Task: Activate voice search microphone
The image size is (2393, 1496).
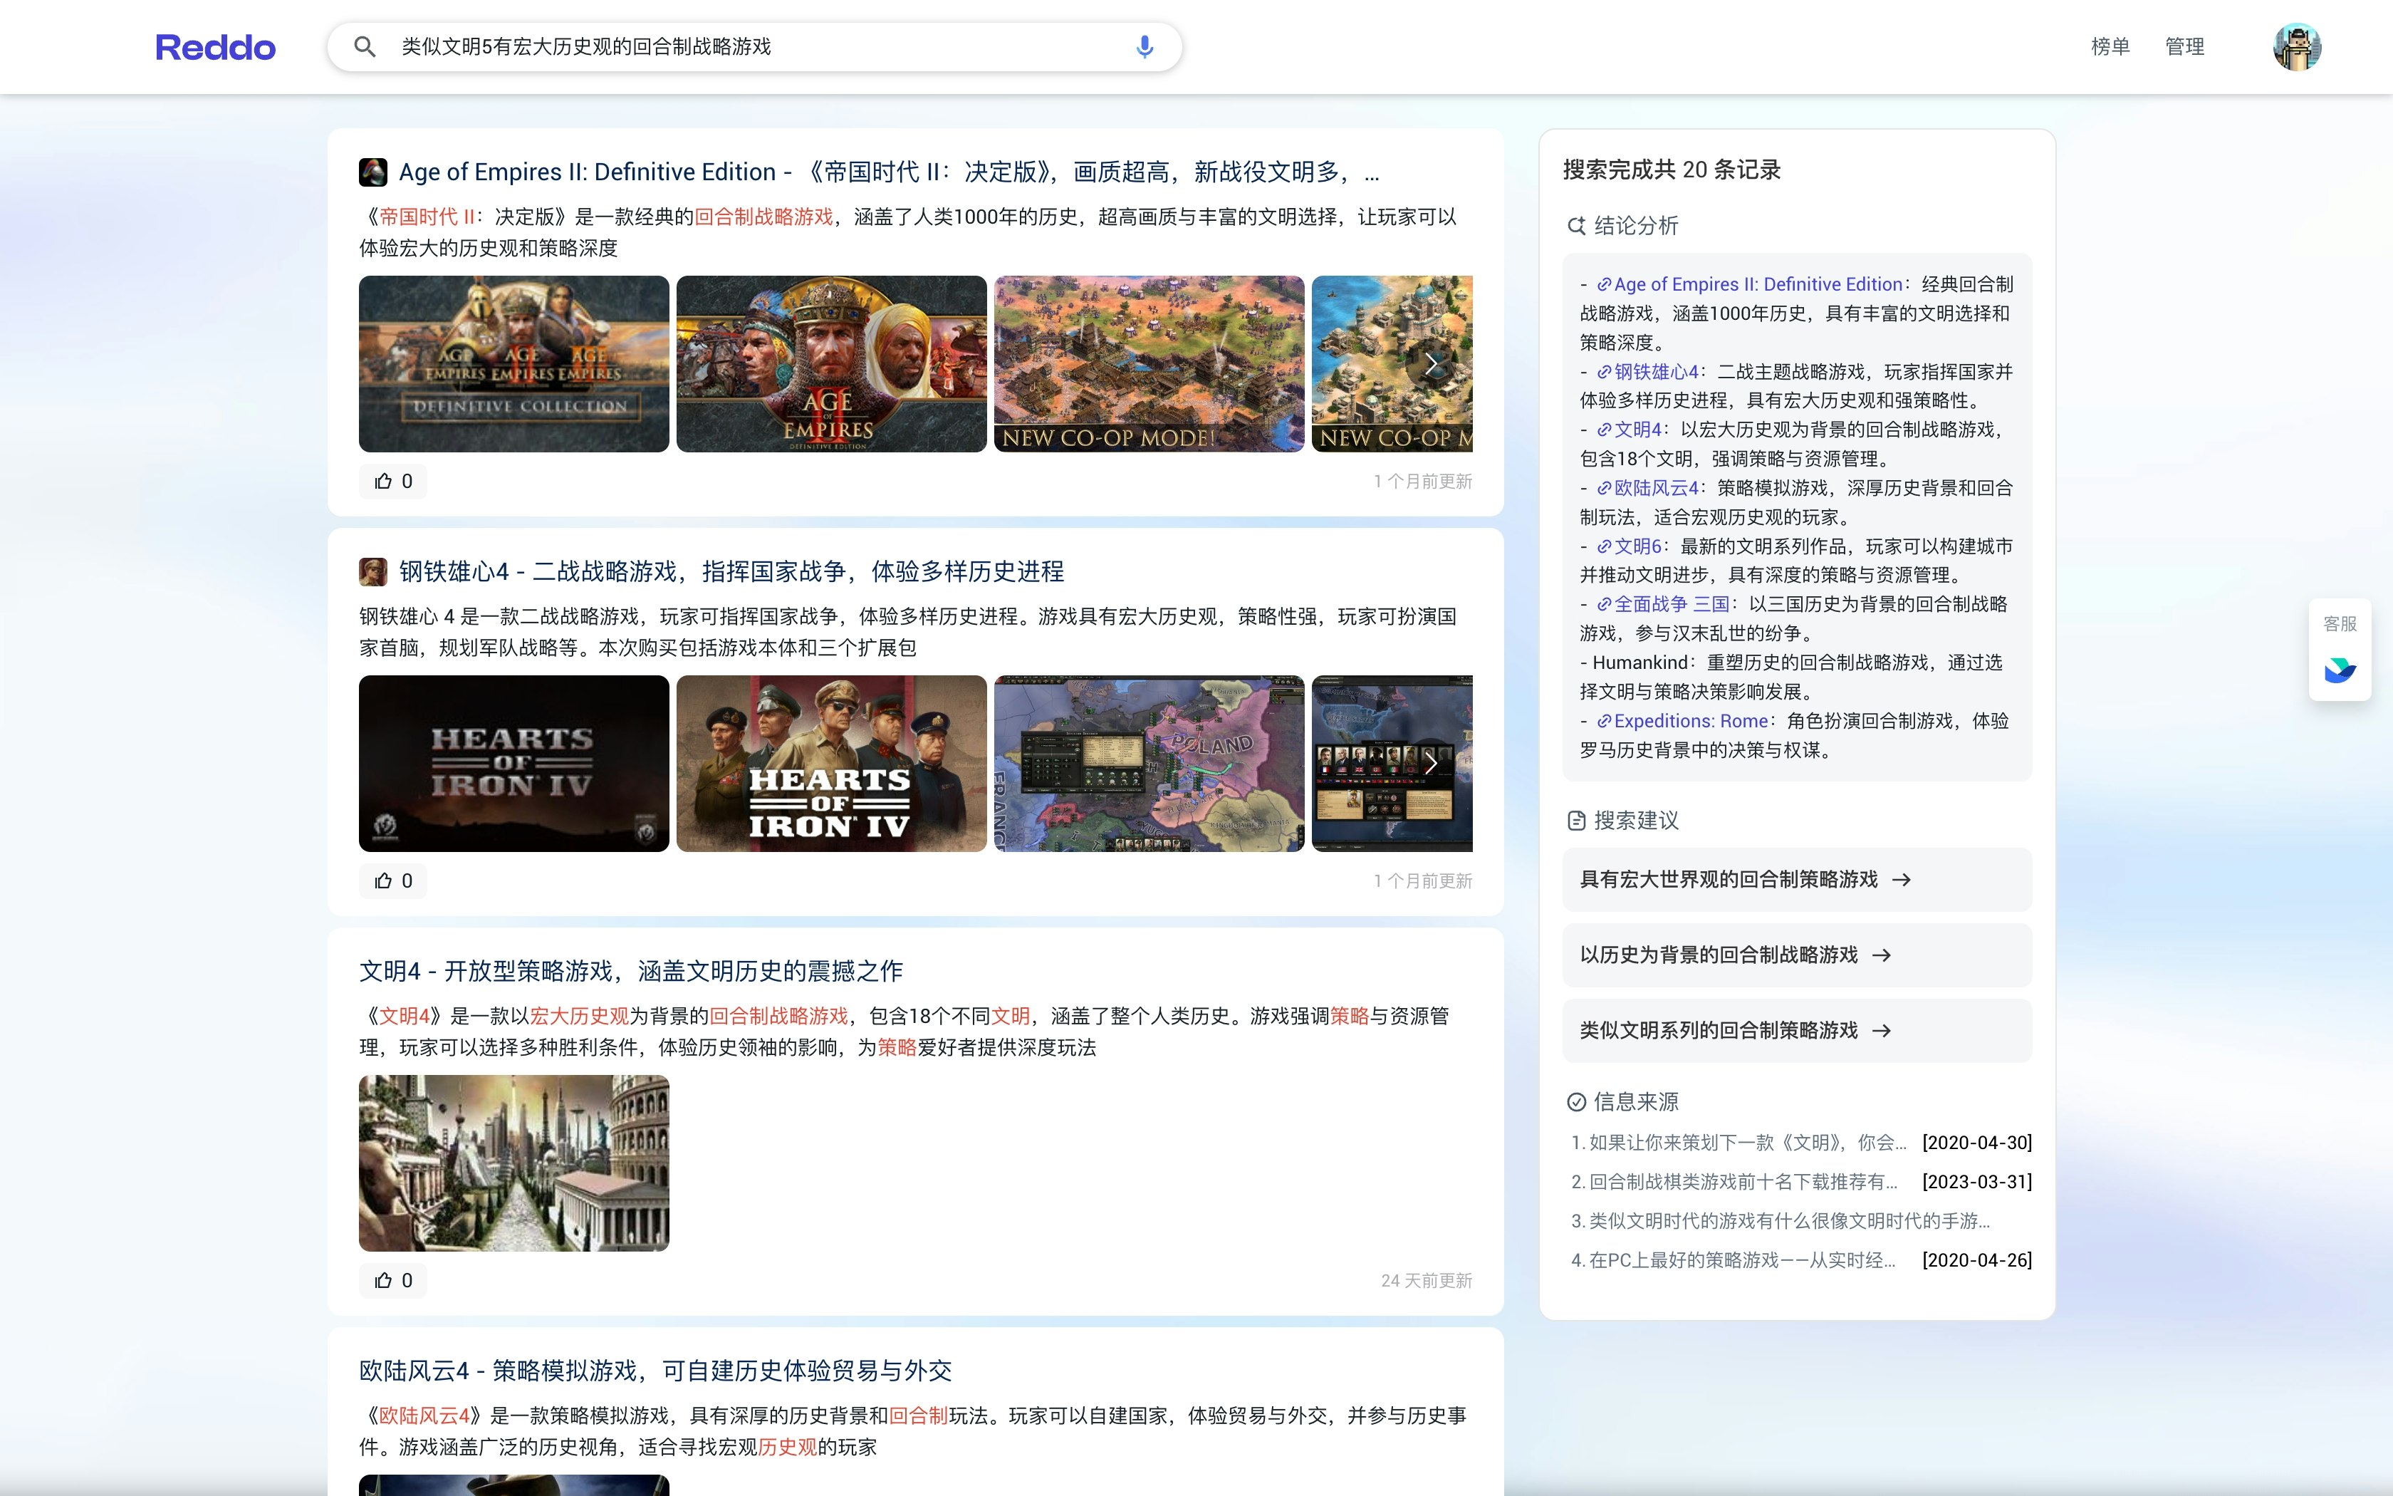Action: [1144, 46]
